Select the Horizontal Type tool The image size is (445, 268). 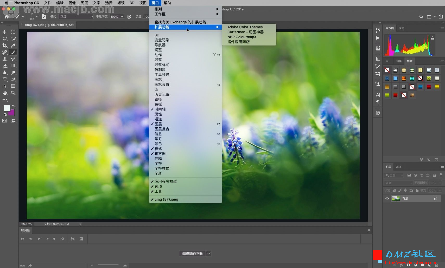point(5,79)
